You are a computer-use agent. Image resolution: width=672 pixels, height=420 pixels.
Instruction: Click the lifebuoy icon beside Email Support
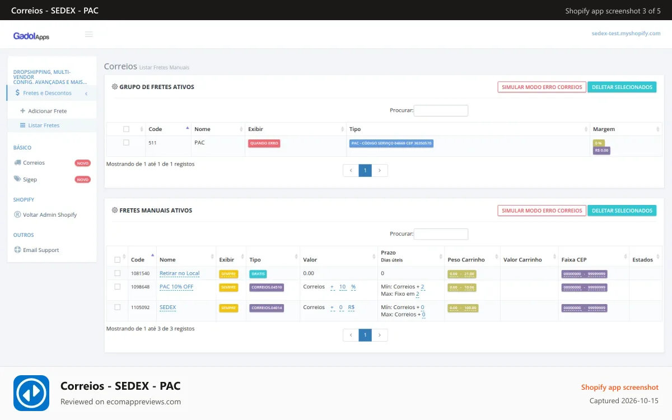(17, 250)
